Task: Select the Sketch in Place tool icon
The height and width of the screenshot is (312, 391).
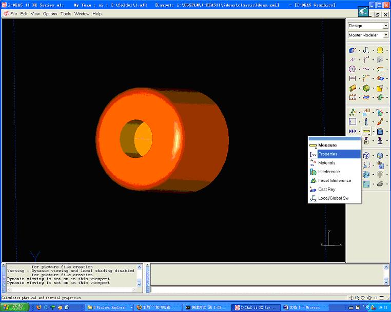Action: pos(353,50)
